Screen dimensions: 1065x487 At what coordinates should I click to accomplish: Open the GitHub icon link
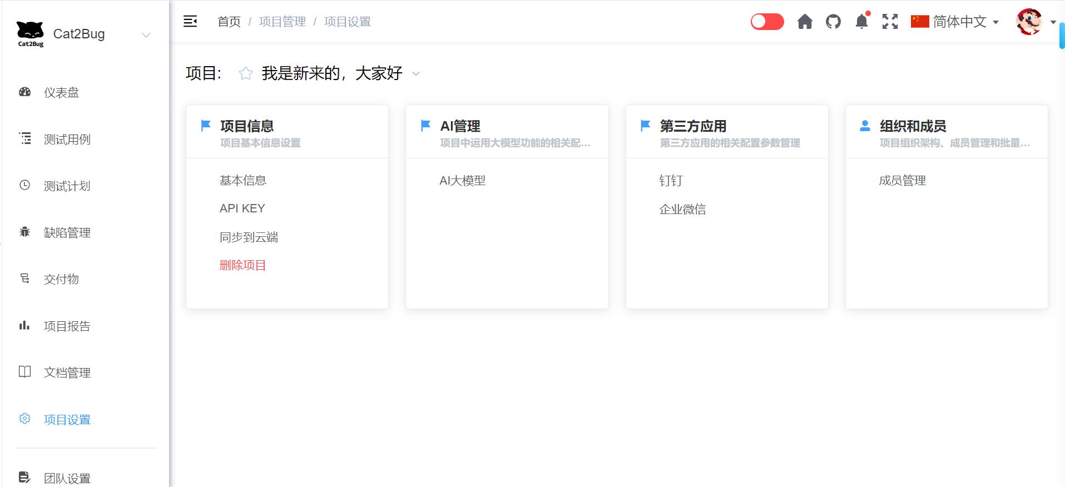click(x=833, y=22)
